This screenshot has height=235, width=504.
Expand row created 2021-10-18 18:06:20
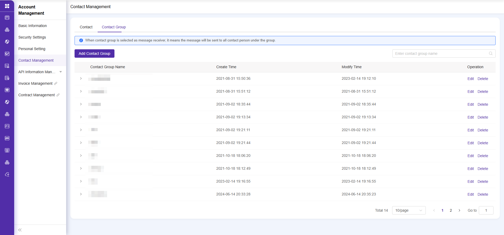tap(81, 156)
